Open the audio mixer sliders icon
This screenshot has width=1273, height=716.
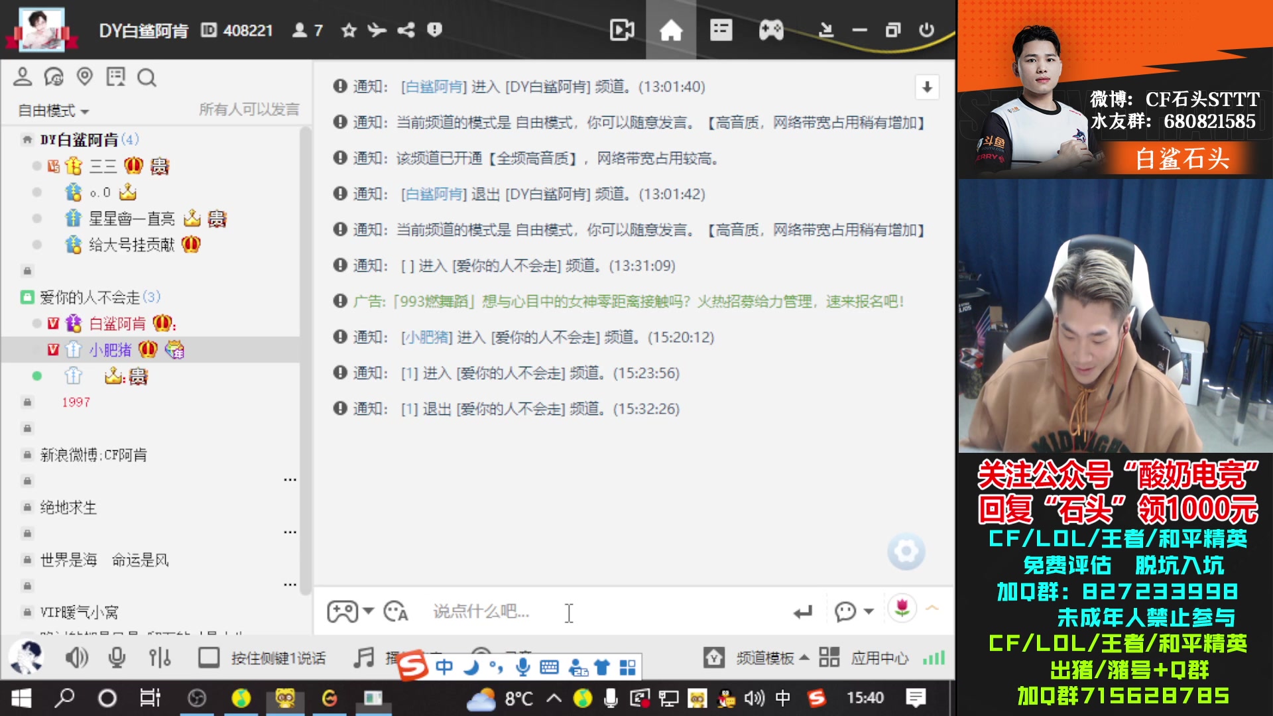pyautogui.click(x=160, y=658)
